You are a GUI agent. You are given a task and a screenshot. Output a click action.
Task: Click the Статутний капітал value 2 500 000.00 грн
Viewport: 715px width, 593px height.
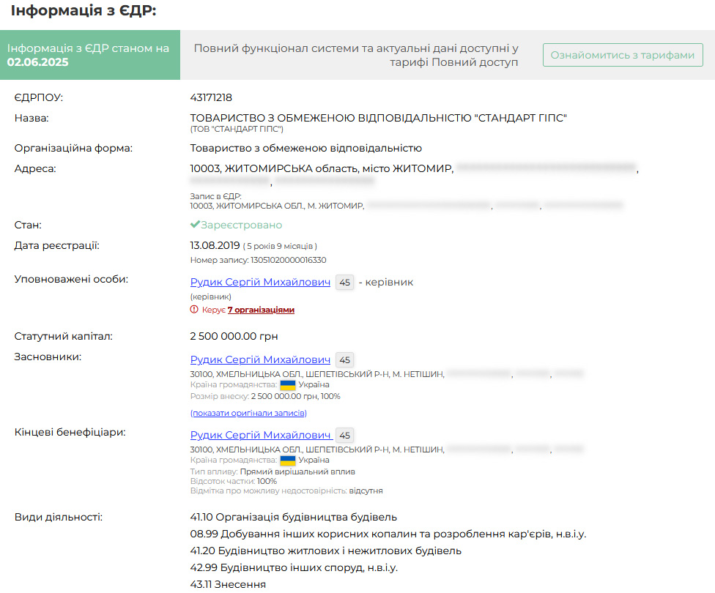point(234,337)
